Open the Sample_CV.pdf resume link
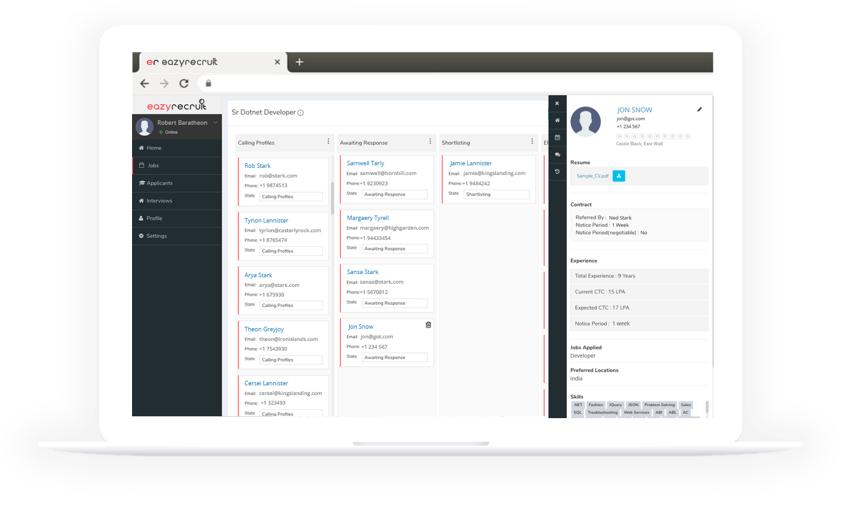 593,176
